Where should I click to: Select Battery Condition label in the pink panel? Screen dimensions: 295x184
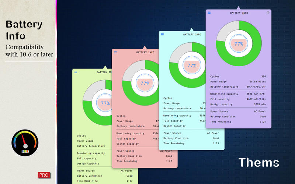pyautogui.click(x=129, y=156)
